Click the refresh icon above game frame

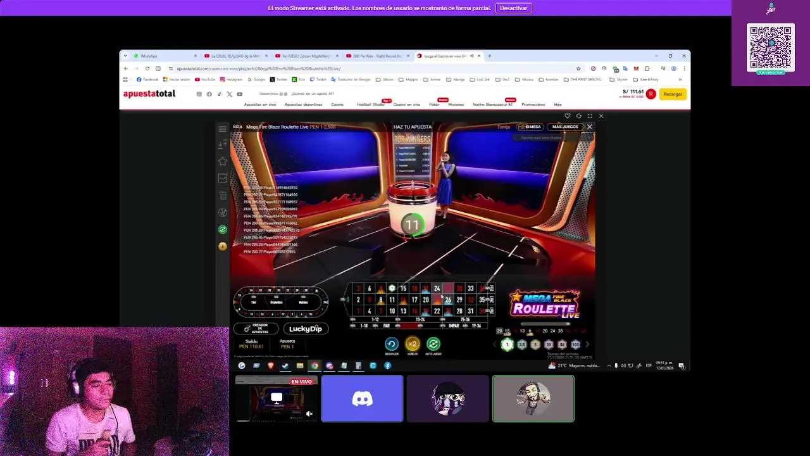coord(578,116)
